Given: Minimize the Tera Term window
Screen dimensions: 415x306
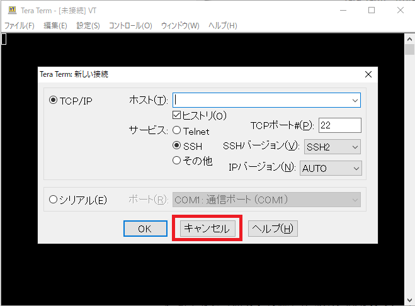Looking at the screenshot, I should tap(343, 10).
